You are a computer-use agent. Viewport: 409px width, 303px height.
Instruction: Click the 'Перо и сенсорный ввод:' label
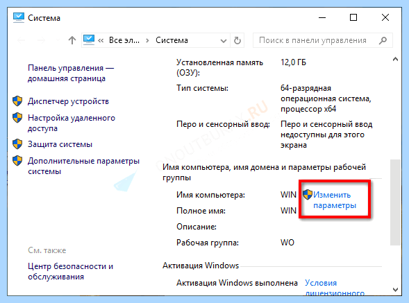[223, 124]
